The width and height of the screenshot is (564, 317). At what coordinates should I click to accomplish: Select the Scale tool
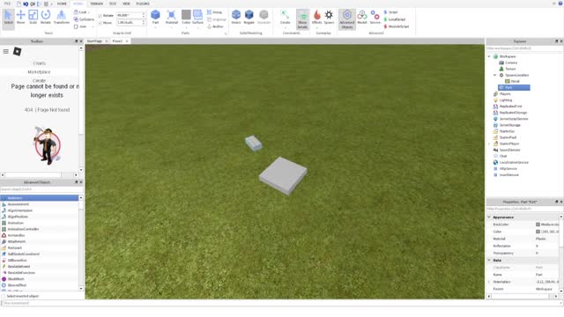(x=33, y=17)
